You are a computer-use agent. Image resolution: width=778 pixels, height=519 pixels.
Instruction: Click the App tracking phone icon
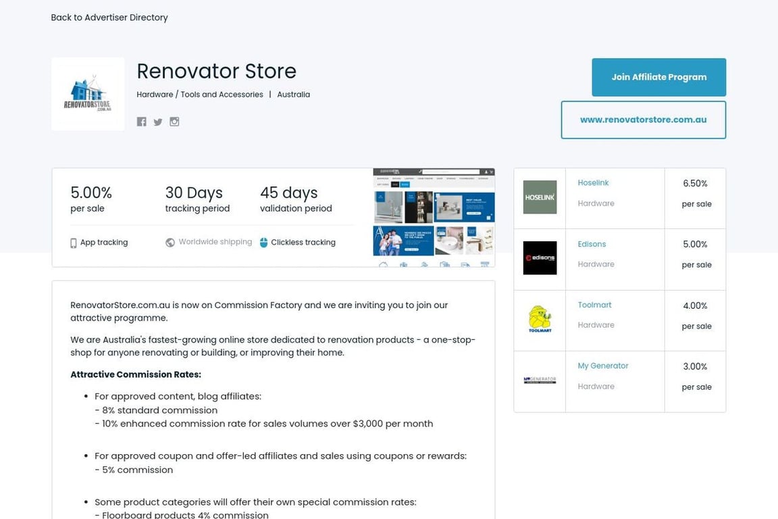click(74, 243)
